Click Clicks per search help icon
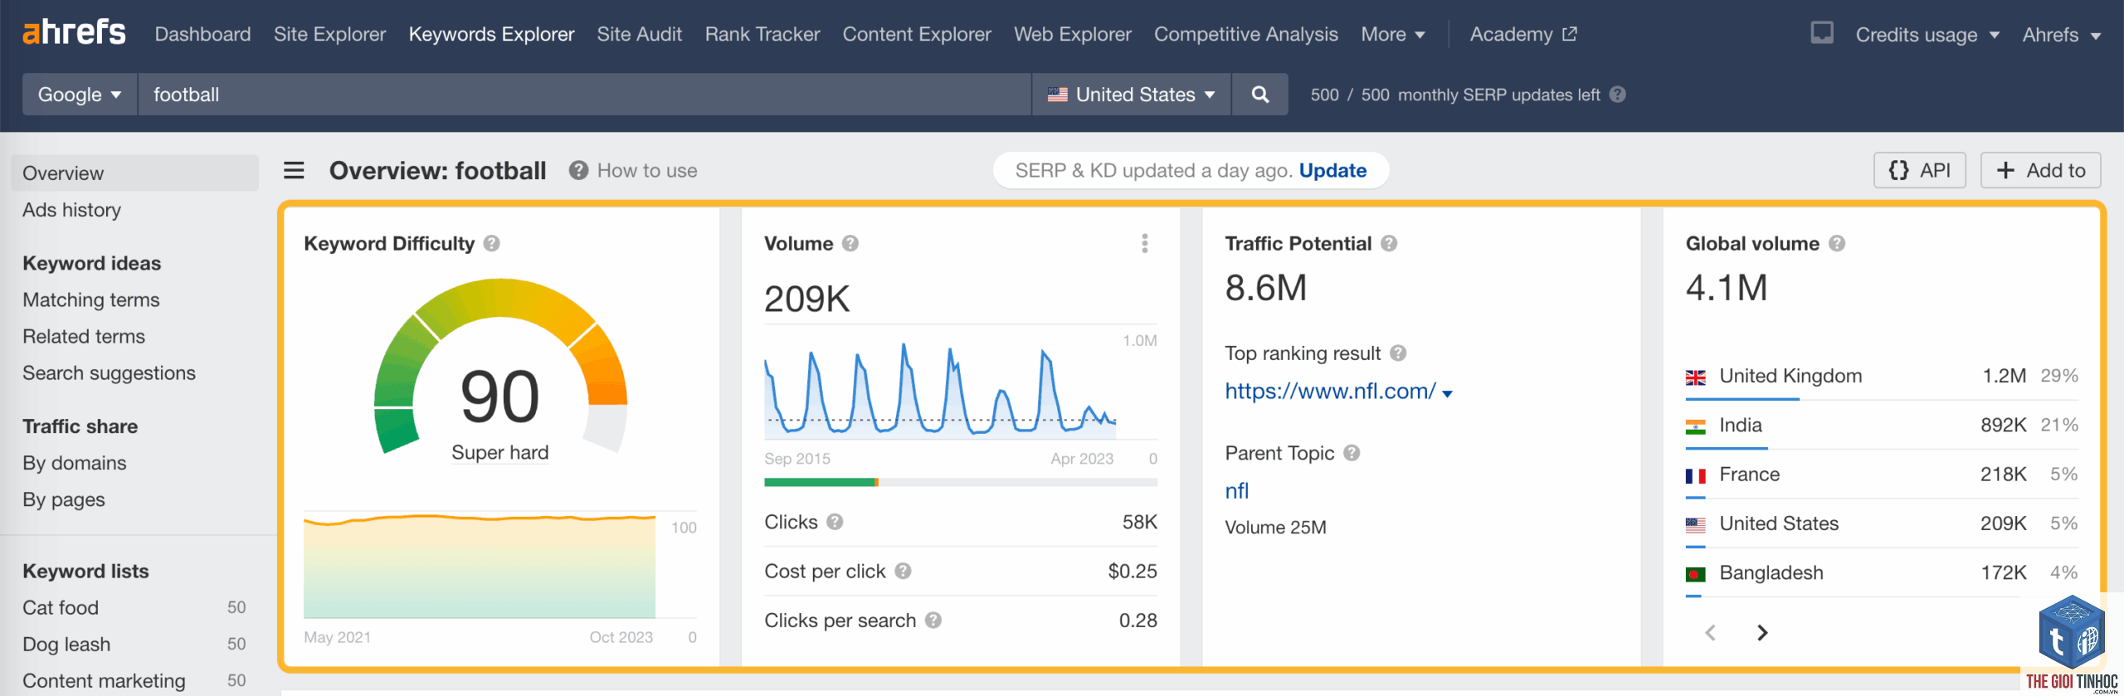2124x696 pixels. (x=933, y=621)
